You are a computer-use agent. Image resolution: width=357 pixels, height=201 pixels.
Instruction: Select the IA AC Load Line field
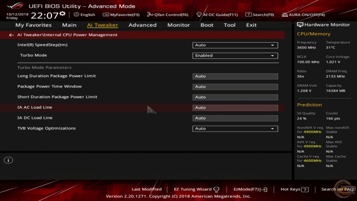pyautogui.click(x=235, y=108)
